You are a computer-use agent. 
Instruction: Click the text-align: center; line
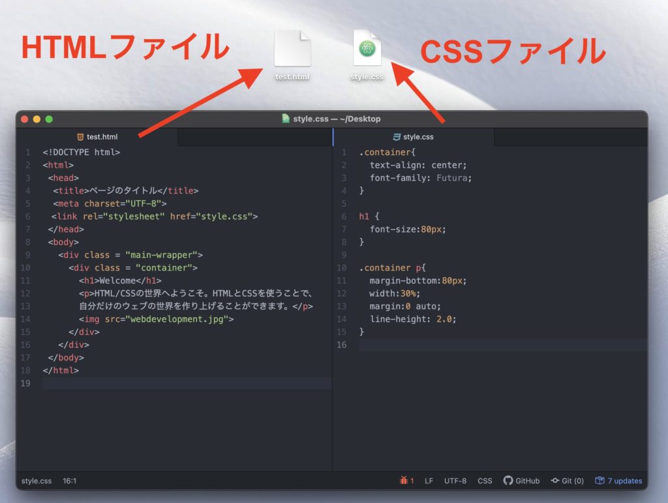(x=418, y=165)
